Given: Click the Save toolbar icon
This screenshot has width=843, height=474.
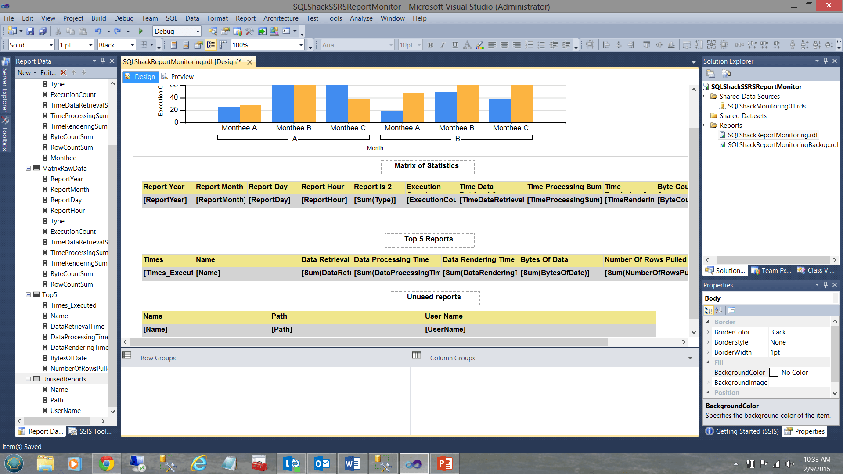Looking at the screenshot, I should 30,31.
